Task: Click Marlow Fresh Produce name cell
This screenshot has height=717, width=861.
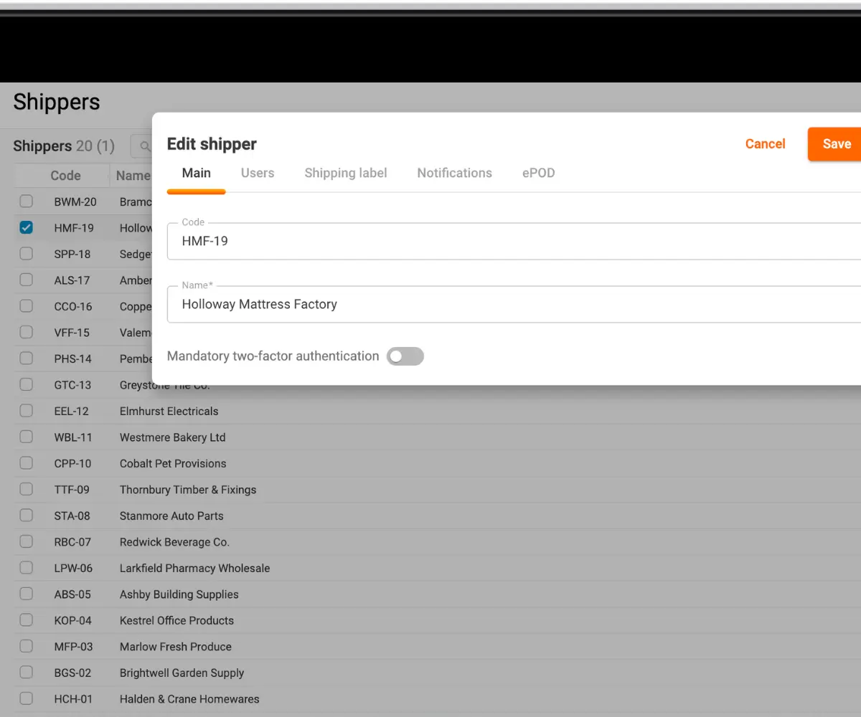Action: (176, 647)
